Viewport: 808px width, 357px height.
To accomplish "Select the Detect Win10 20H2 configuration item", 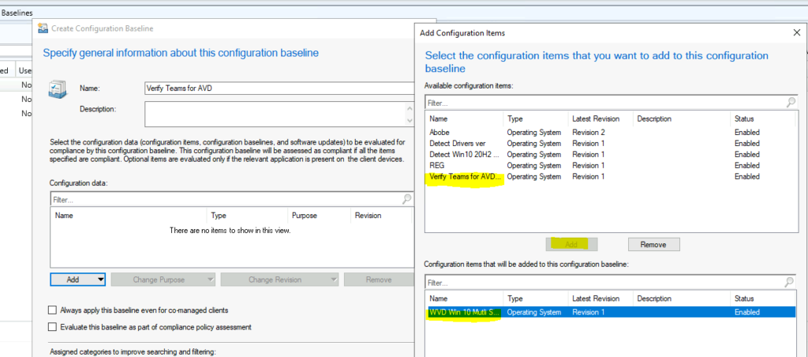I will click(x=612, y=154).
